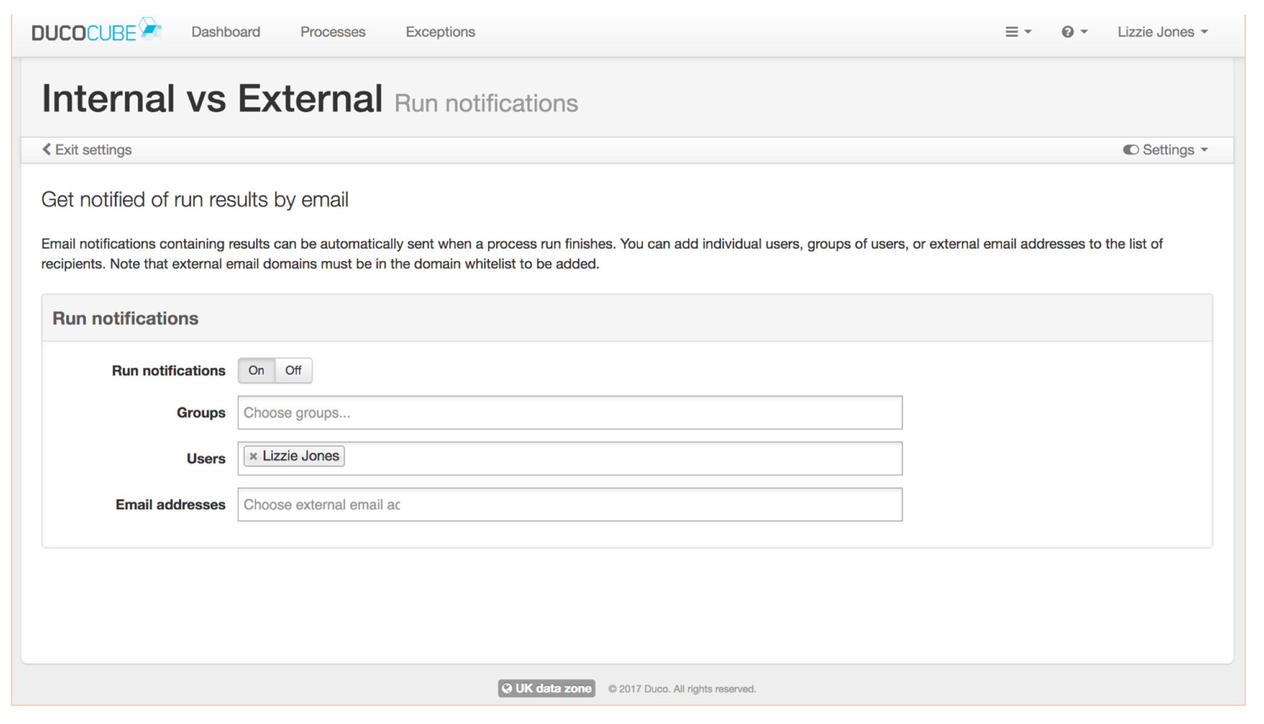Open the hamburger menu icon
Screen dimensions: 1264x724
1012,32
